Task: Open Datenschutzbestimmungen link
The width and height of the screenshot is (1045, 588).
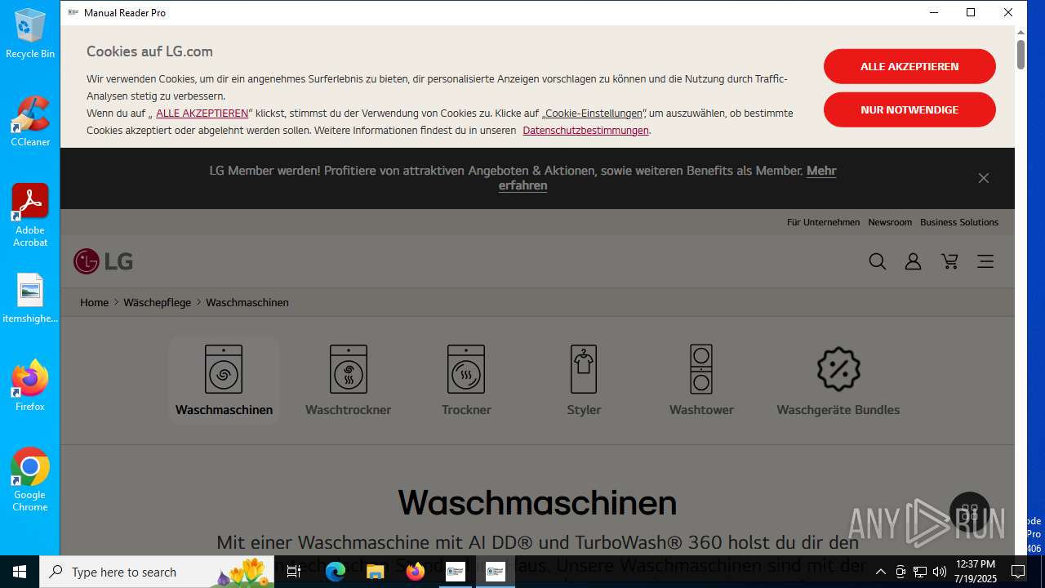Action: 585,131
